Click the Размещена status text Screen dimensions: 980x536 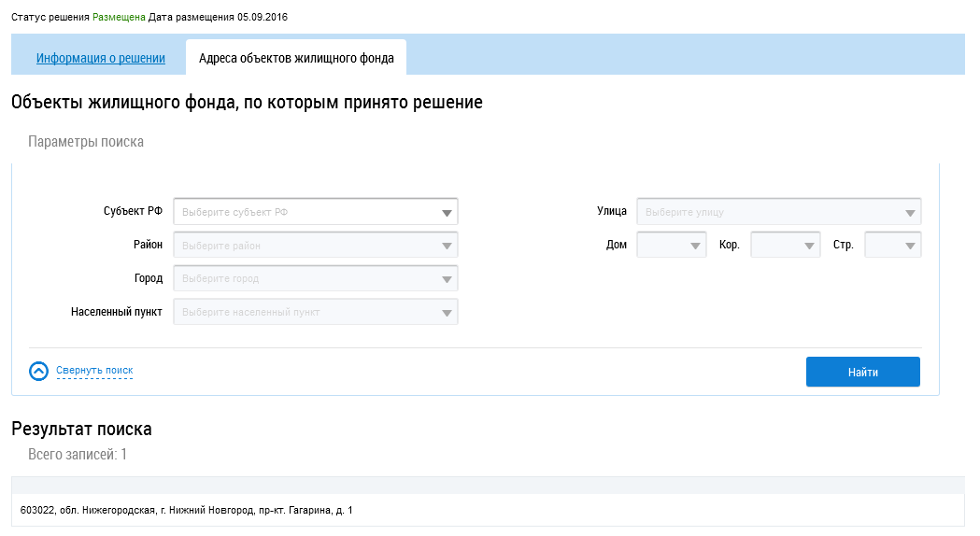118,18
